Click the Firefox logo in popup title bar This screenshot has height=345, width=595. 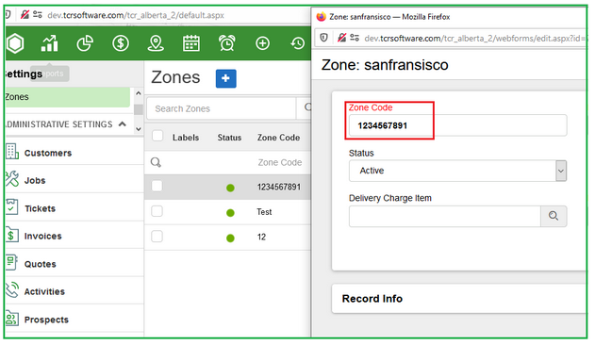point(321,17)
